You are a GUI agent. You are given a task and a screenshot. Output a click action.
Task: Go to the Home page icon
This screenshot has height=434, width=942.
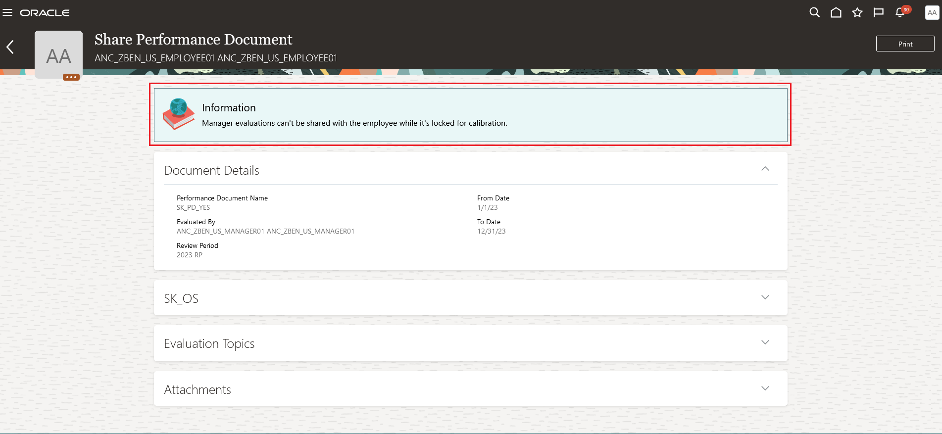coord(836,12)
